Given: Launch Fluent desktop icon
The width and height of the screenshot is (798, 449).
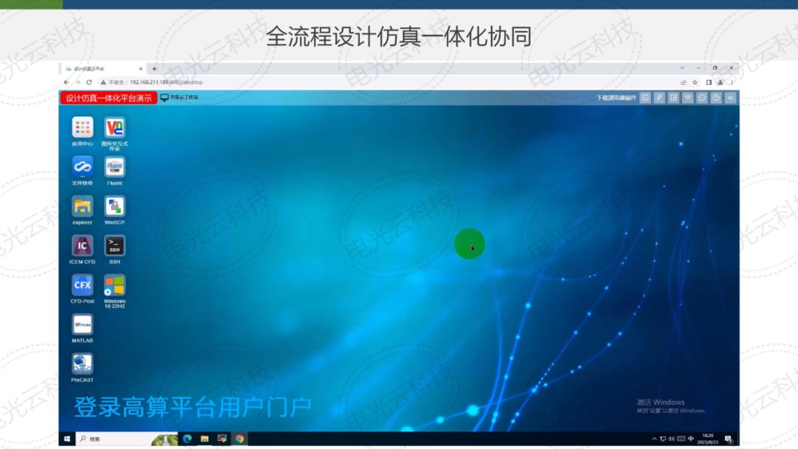Looking at the screenshot, I should click(115, 167).
